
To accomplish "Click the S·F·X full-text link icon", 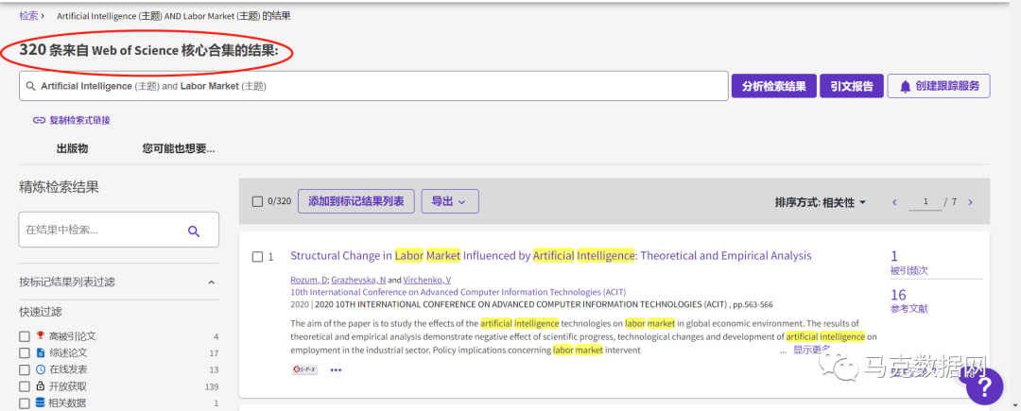I will click(304, 369).
